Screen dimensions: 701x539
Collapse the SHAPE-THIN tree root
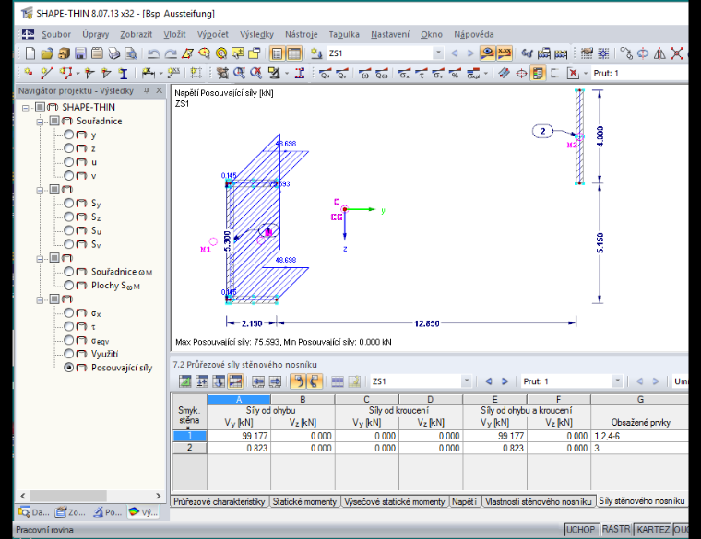[26, 108]
